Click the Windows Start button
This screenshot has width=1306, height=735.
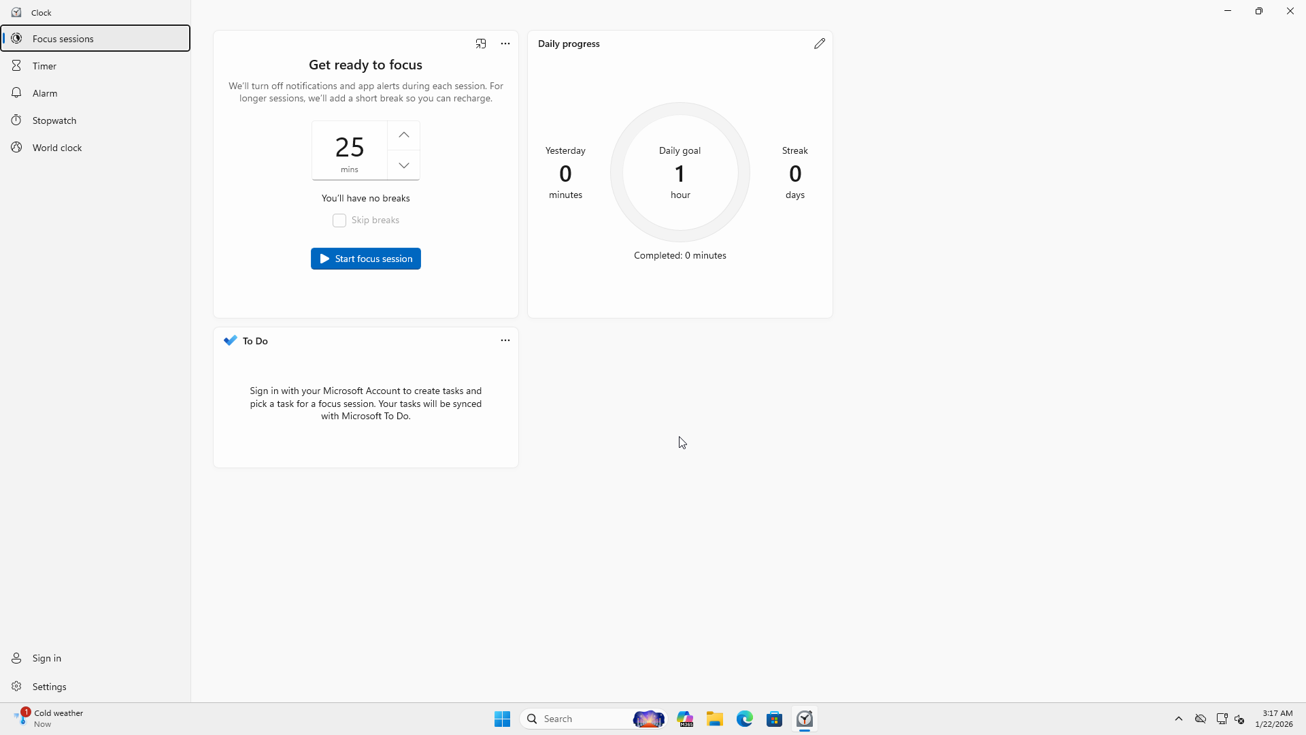pyautogui.click(x=503, y=719)
